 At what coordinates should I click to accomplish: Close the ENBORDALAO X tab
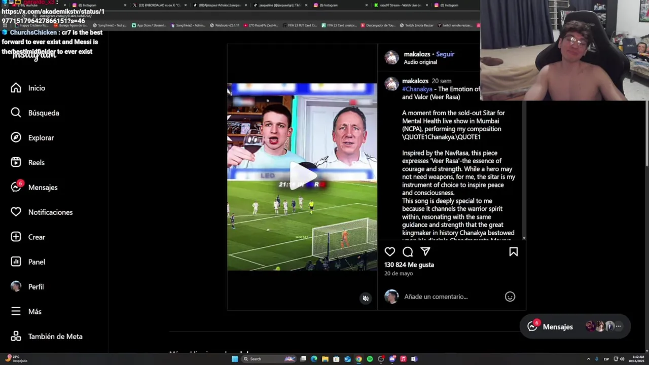click(x=186, y=5)
